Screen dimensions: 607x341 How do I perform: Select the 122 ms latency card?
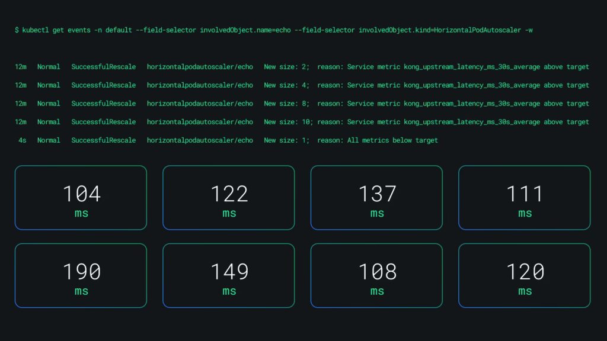(229, 198)
